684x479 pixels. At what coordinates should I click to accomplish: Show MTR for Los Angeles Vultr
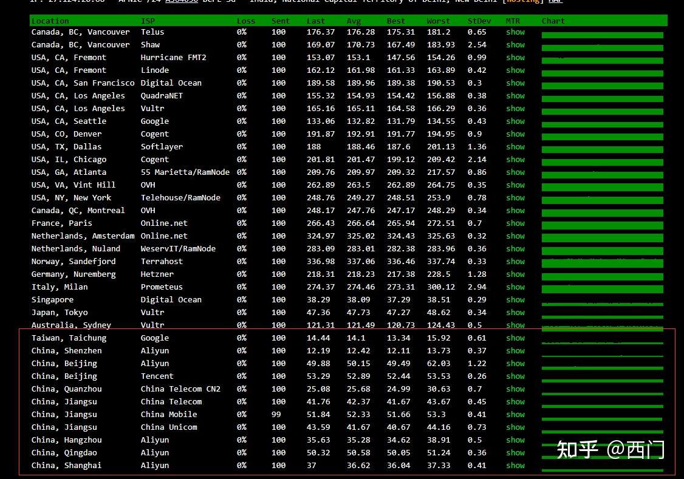click(x=515, y=109)
